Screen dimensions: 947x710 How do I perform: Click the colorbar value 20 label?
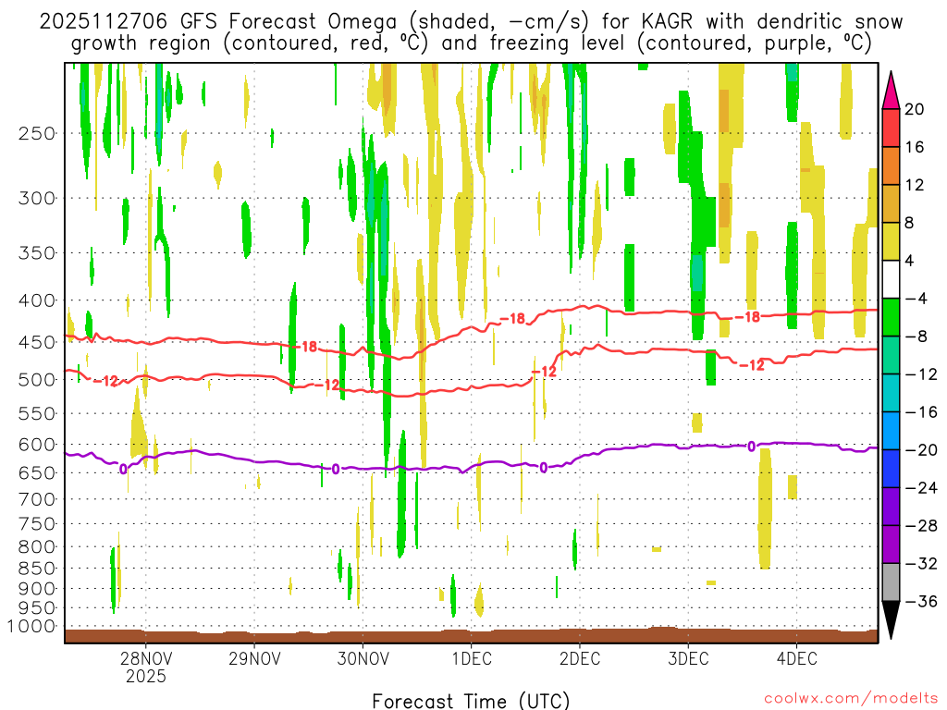[x=915, y=109]
